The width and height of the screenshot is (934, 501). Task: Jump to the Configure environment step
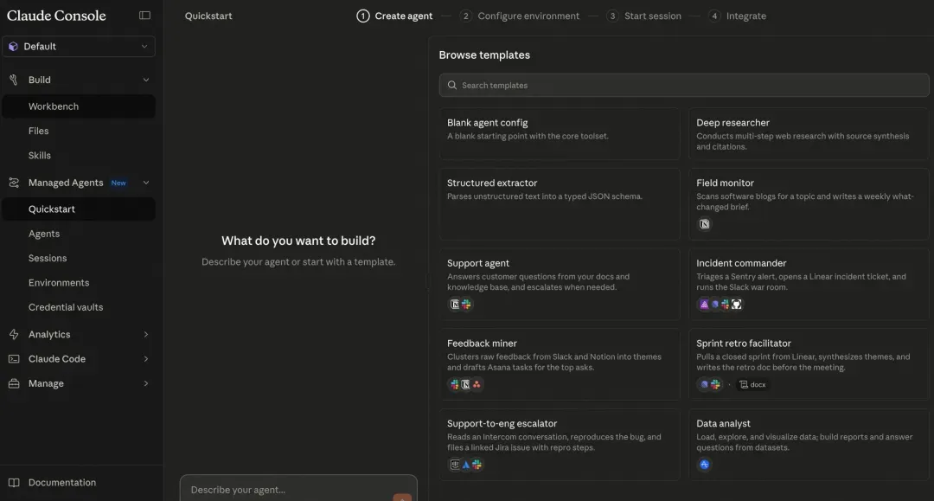point(528,16)
